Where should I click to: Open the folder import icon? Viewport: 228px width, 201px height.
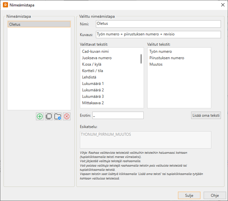pos(58,116)
